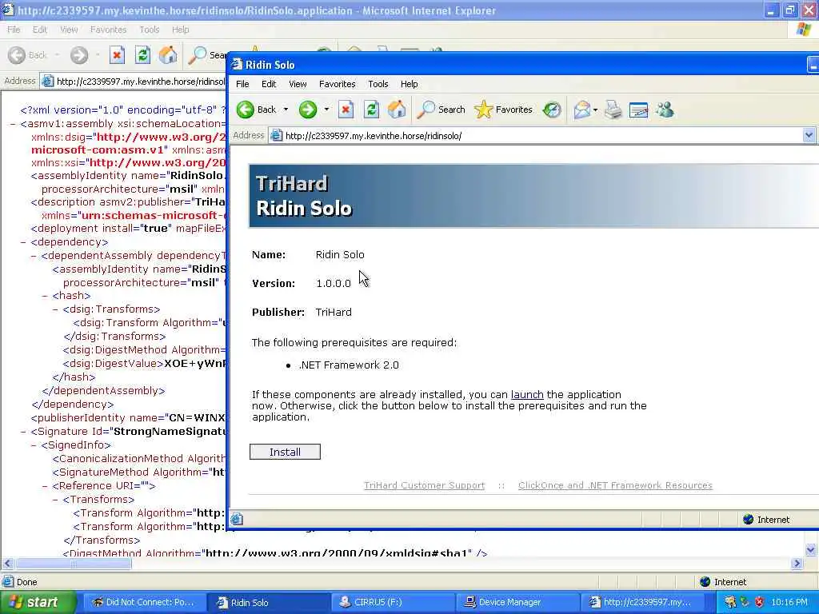Click the system clock showing 10:16 PM
This screenshot has width=819, height=614.
789,603
